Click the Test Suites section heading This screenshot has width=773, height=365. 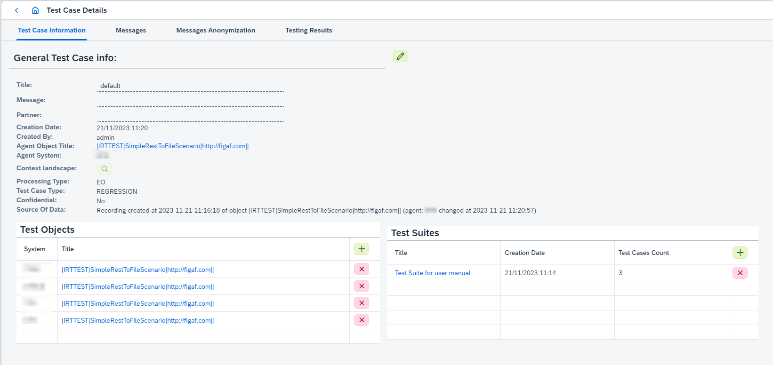(415, 233)
